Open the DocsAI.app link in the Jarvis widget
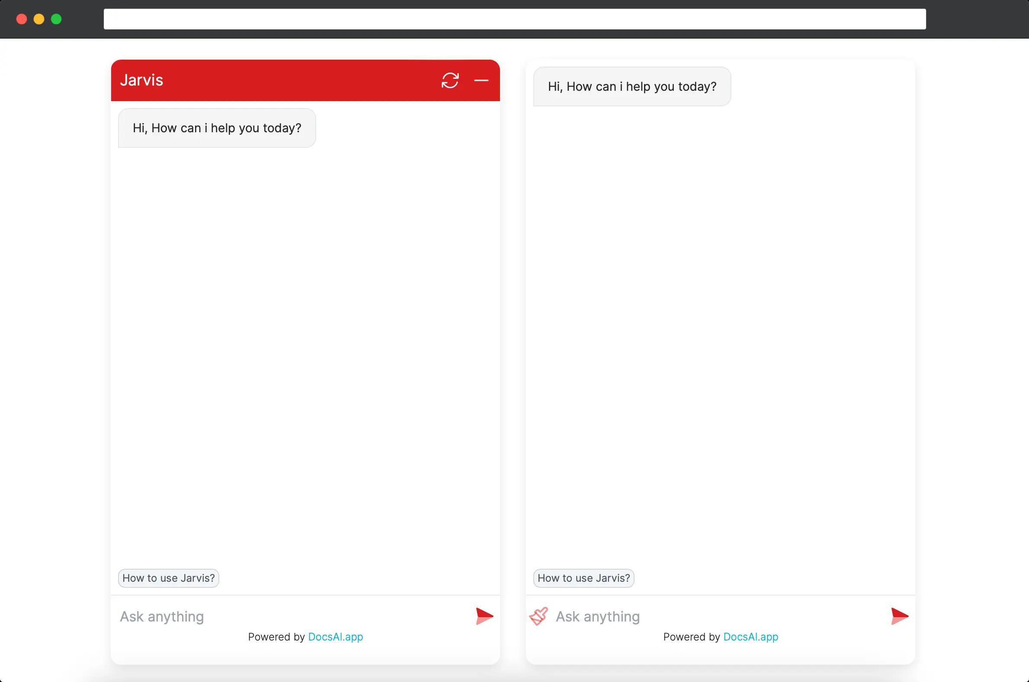The image size is (1029, 682). pyautogui.click(x=335, y=637)
